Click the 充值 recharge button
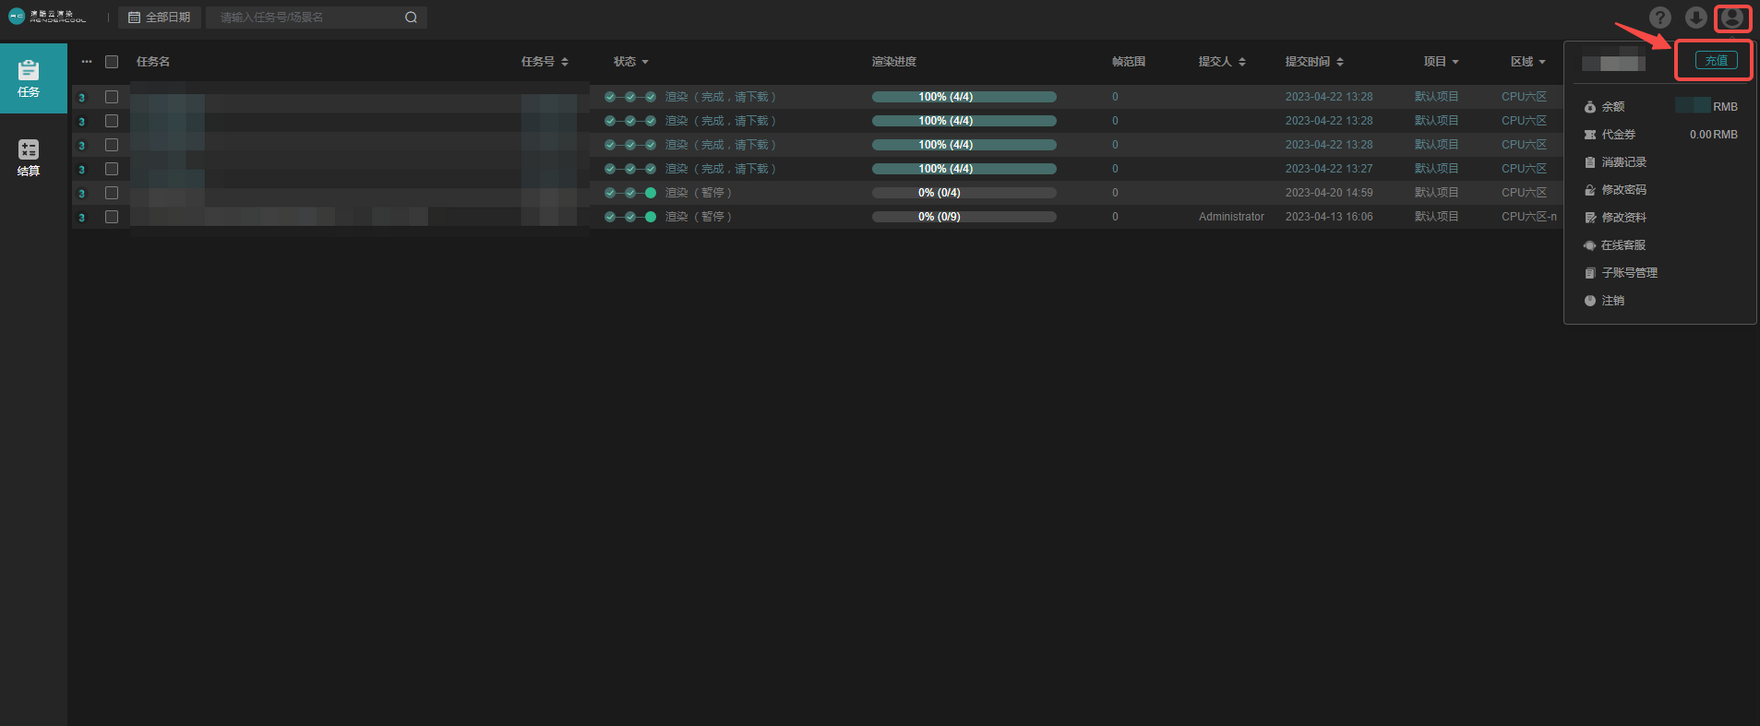Viewport: 1760px width, 726px height. pos(1716,61)
